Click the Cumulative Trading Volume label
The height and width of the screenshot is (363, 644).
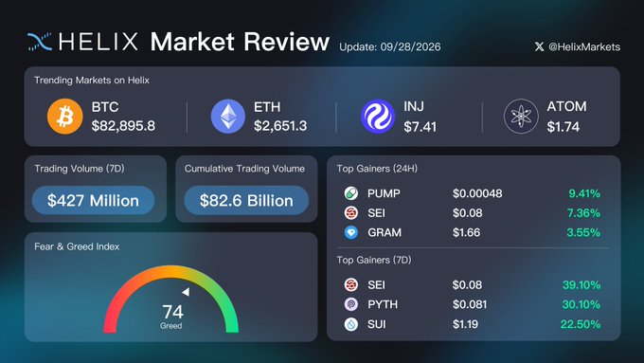244,169
